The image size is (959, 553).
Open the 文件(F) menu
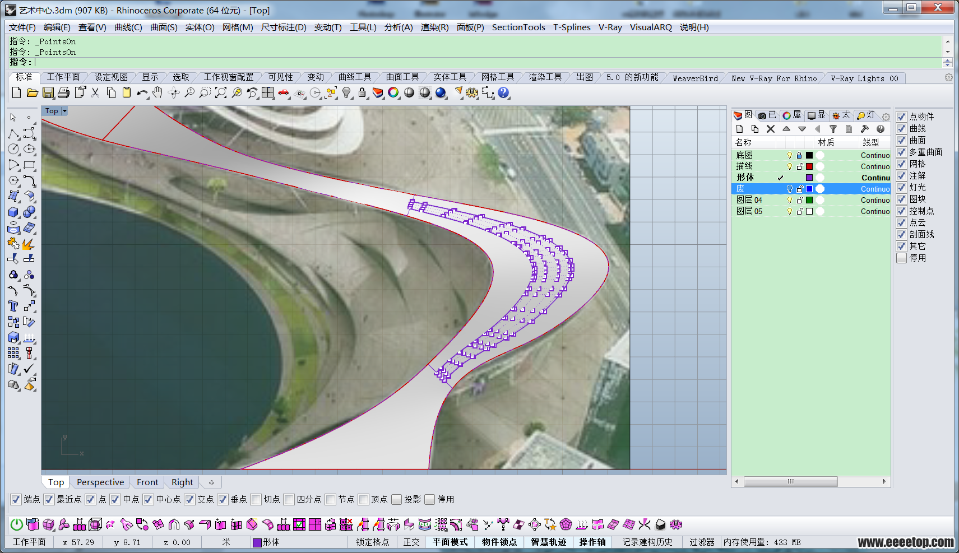pyautogui.click(x=22, y=27)
